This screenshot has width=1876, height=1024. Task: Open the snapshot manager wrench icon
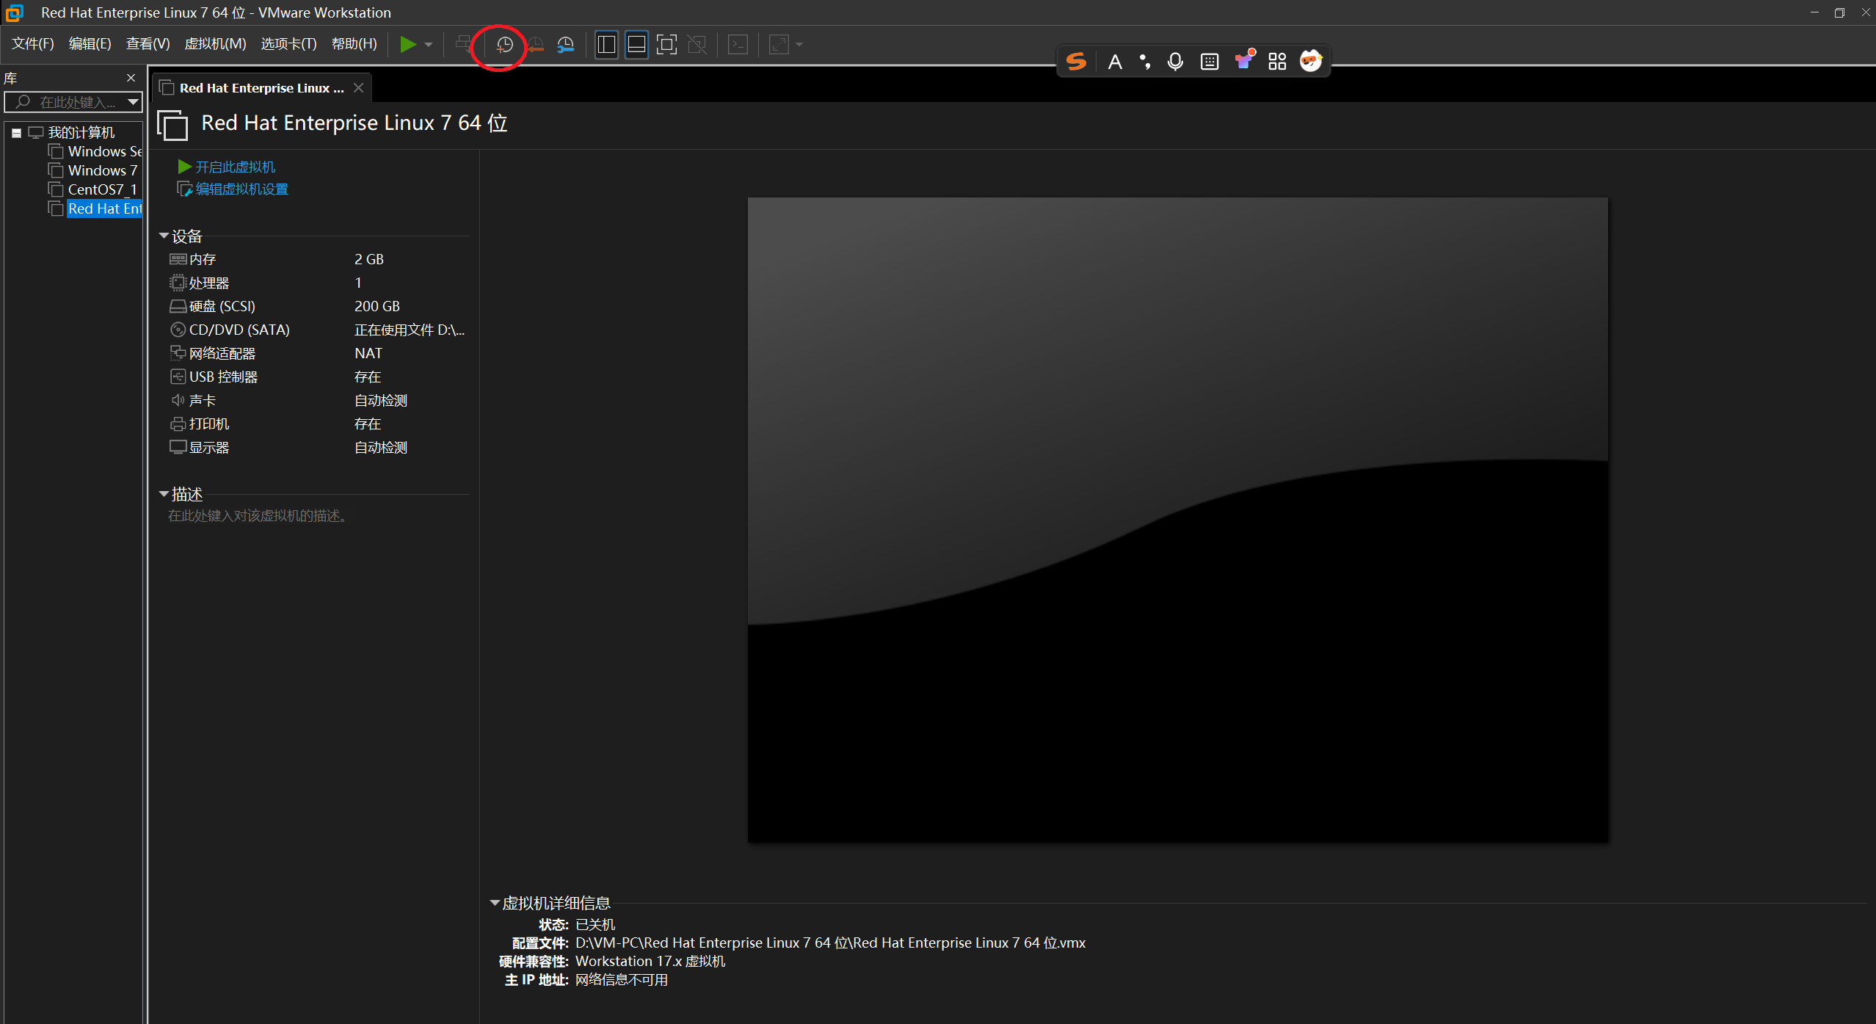pos(565,45)
